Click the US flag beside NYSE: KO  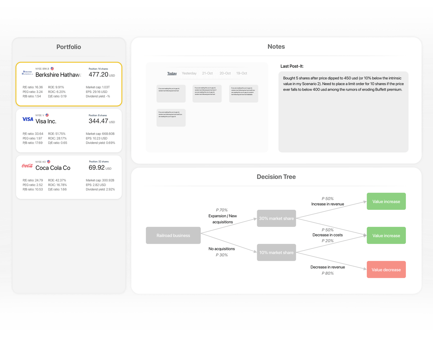49,162
